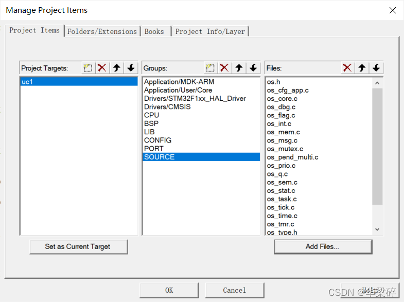Click the Cancel button
The height and width of the screenshot is (302, 404).
pyautogui.click(x=235, y=290)
